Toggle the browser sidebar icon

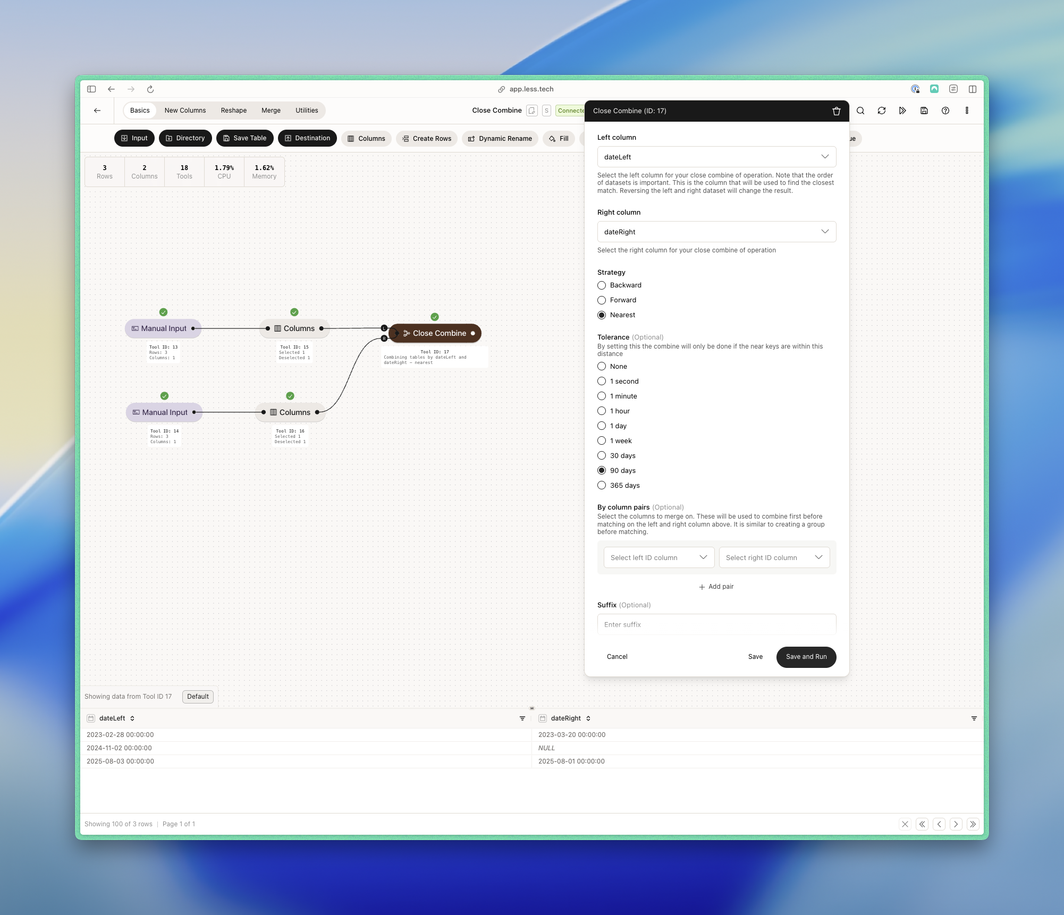91,89
